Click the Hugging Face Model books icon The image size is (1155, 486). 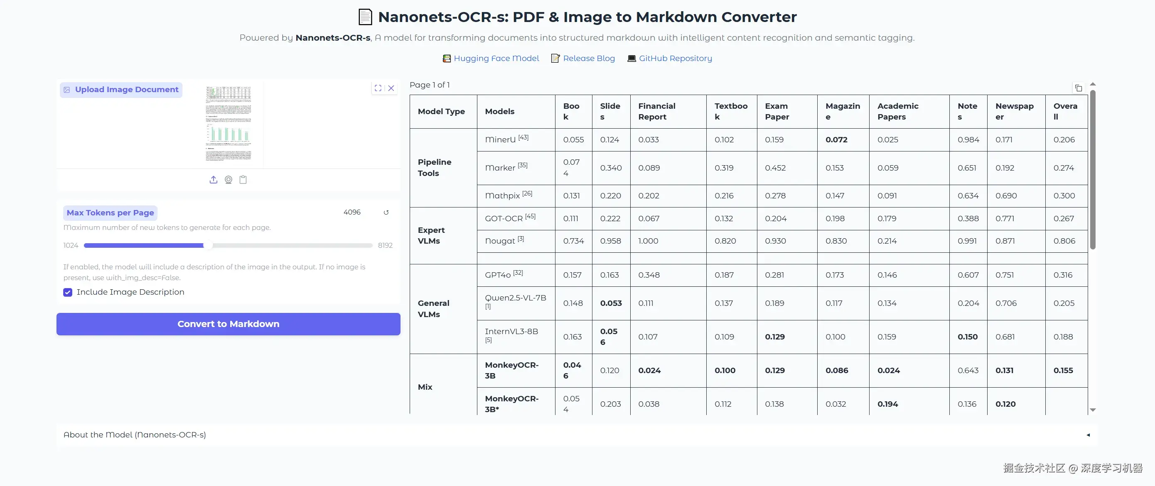[447, 58]
